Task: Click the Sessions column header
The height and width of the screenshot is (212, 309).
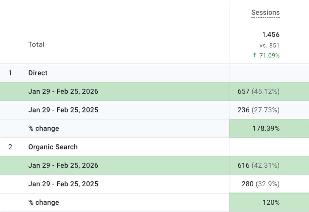Action: point(265,12)
